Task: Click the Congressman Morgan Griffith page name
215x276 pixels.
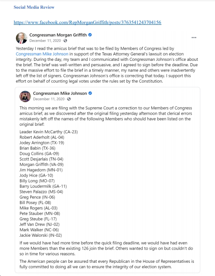Action: pyautogui.click(x=58, y=35)
